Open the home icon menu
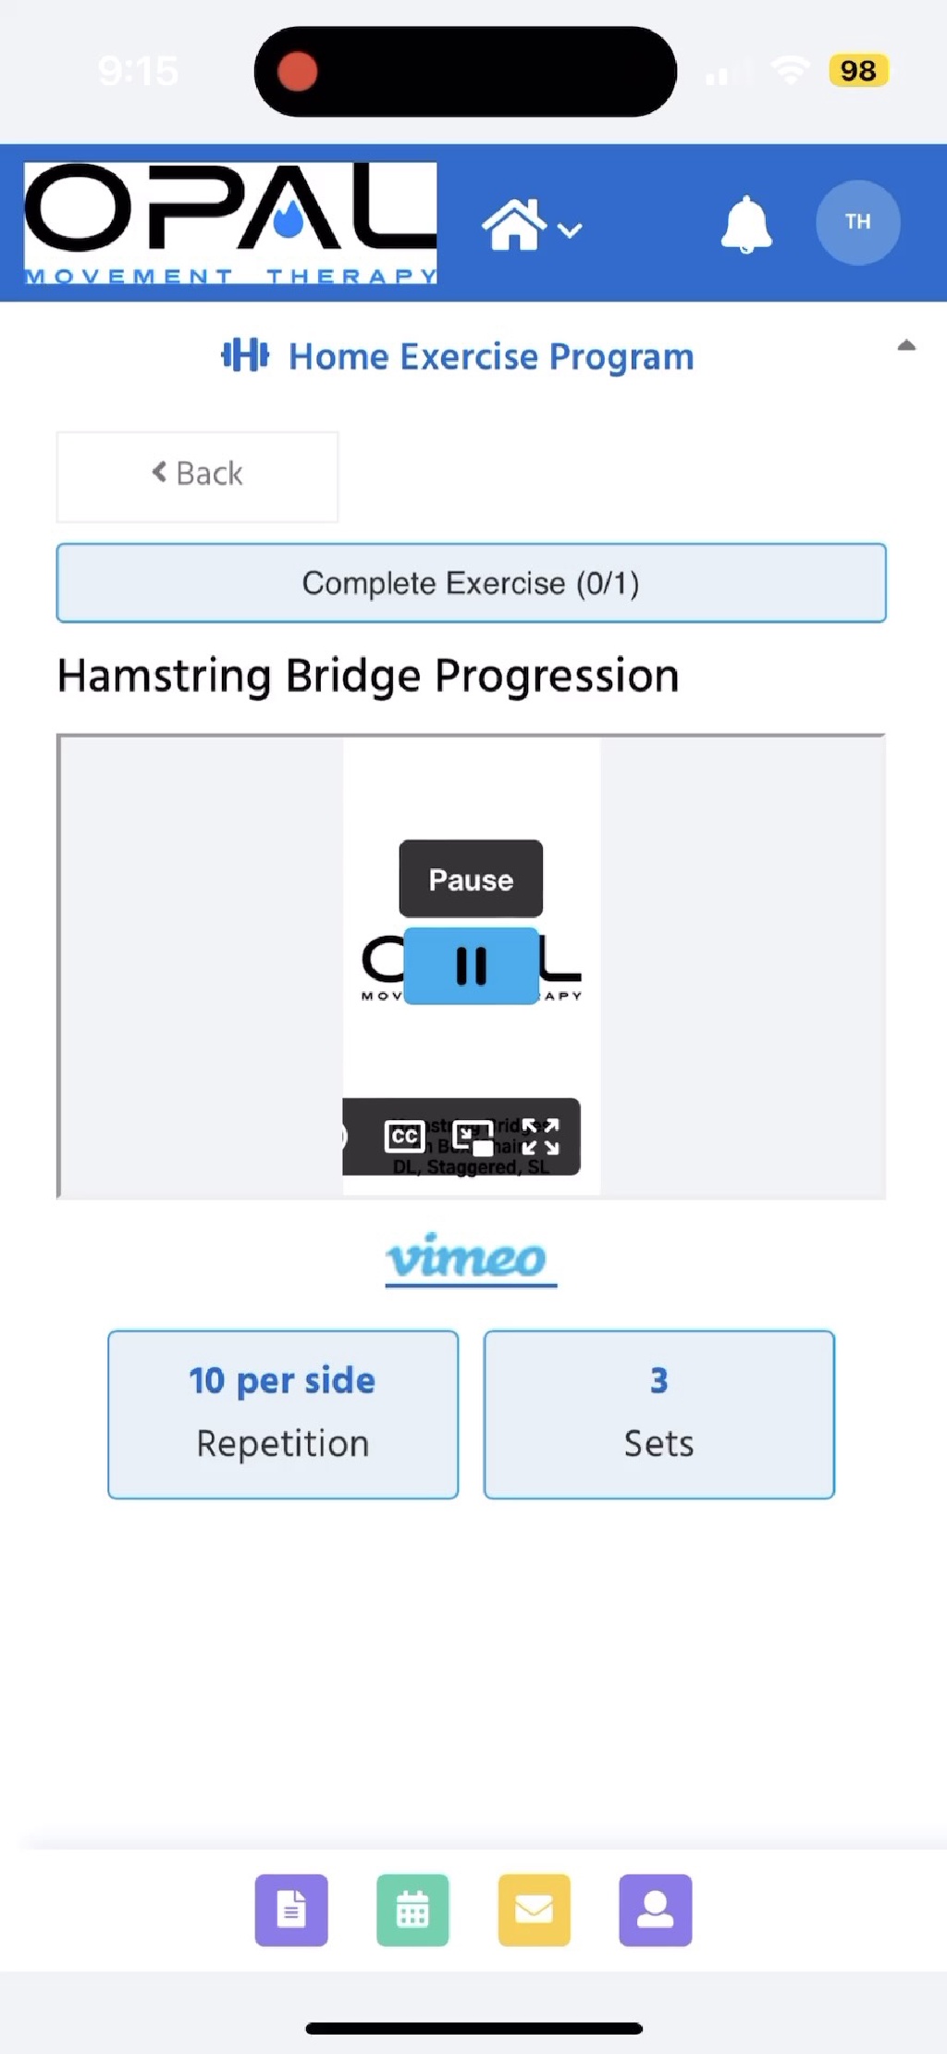 point(514,225)
